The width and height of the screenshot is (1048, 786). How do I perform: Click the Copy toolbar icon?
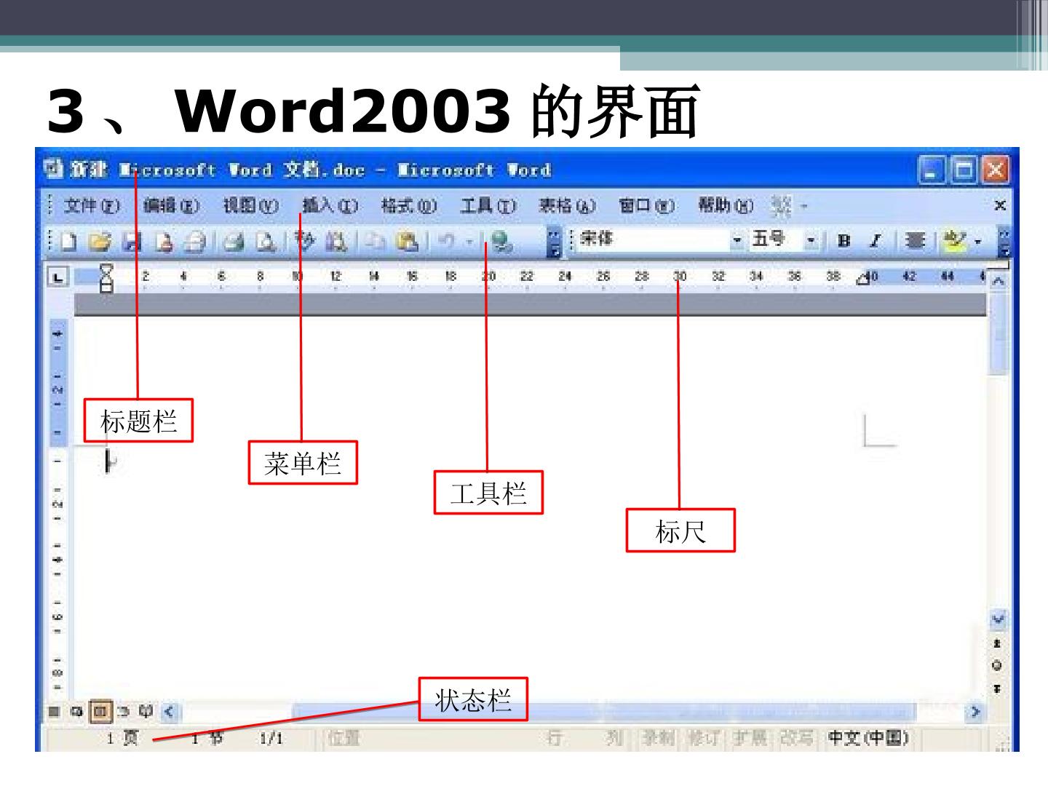[376, 241]
